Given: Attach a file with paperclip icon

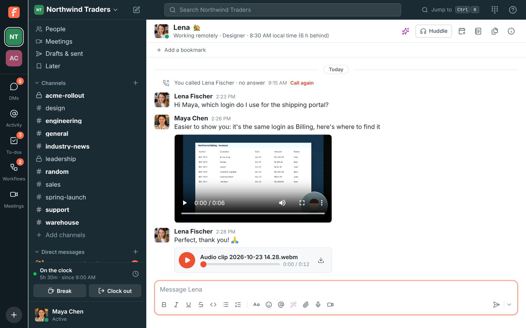Looking at the screenshot, I should click(x=306, y=305).
